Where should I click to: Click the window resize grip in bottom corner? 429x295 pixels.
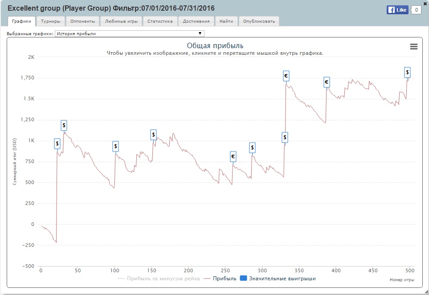click(426, 292)
